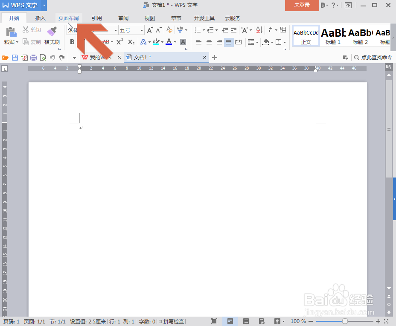Toggle eye protection mode icon in status bar

pyautogui.click(x=277, y=321)
